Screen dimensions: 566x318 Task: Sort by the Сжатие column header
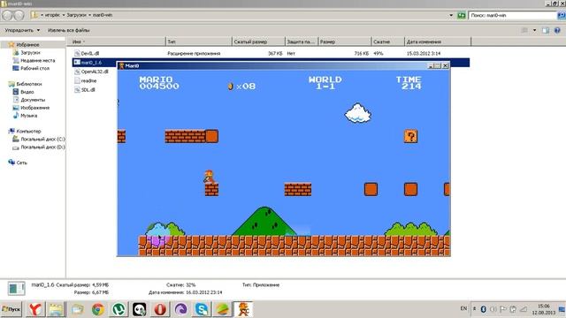point(387,42)
